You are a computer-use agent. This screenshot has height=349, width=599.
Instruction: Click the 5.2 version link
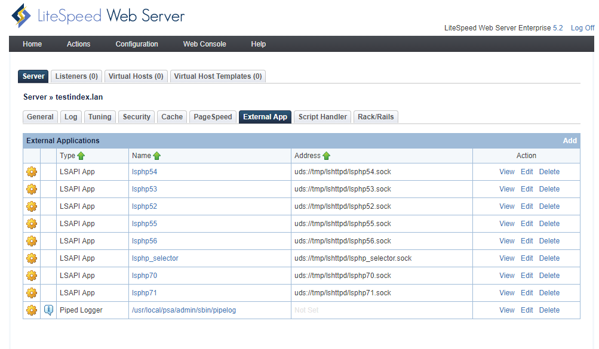[x=558, y=28]
